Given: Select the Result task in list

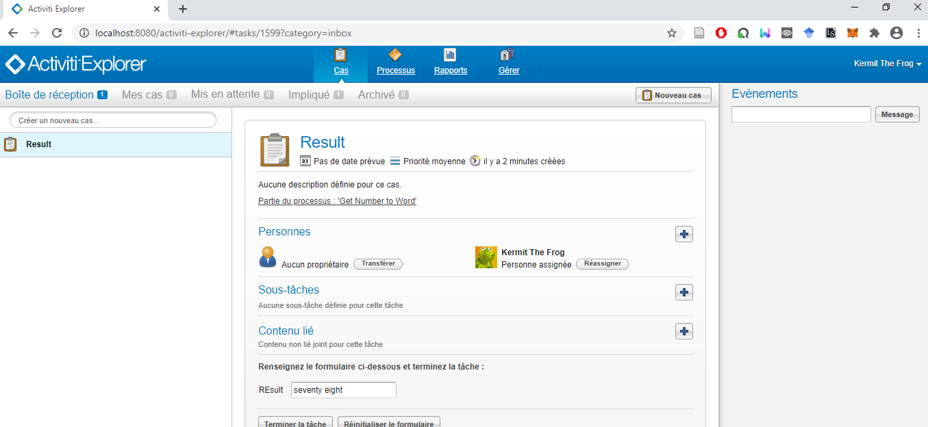Looking at the screenshot, I should coord(38,144).
